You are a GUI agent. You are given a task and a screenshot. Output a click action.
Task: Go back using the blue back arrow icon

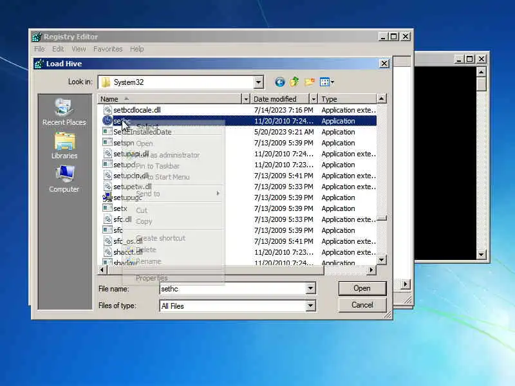pyautogui.click(x=279, y=82)
